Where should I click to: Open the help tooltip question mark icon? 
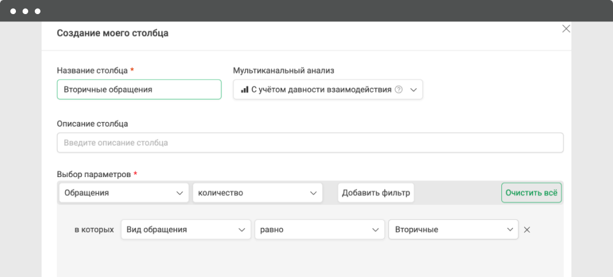(398, 89)
